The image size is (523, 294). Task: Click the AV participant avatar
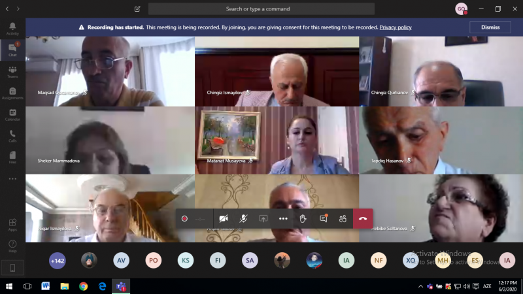click(121, 260)
